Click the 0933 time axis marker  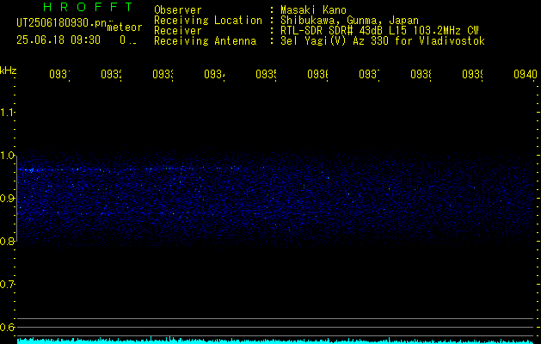163,74
